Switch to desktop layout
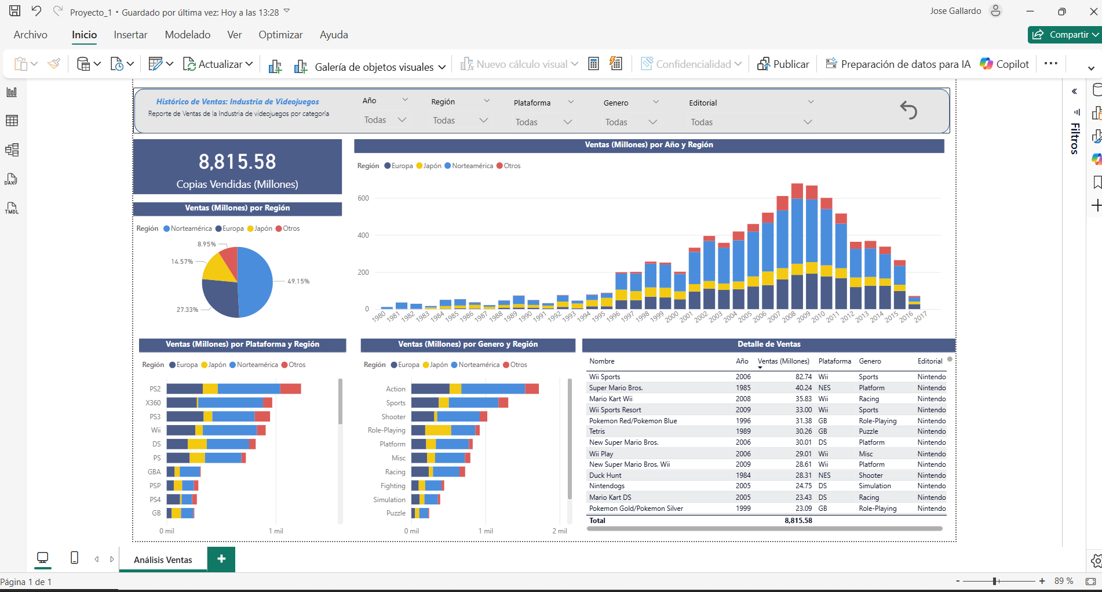The width and height of the screenshot is (1102, 592). (42, 558)
